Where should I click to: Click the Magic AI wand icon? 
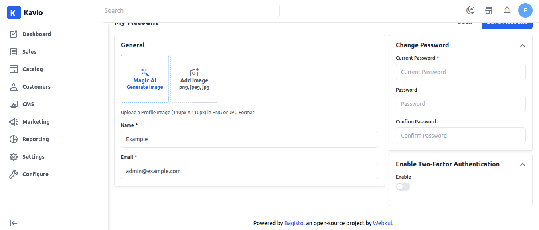point(145,72)
